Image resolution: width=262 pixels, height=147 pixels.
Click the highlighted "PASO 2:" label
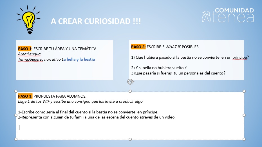[138, 47]
